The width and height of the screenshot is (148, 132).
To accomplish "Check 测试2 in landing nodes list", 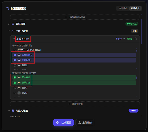I will (15, 88).
